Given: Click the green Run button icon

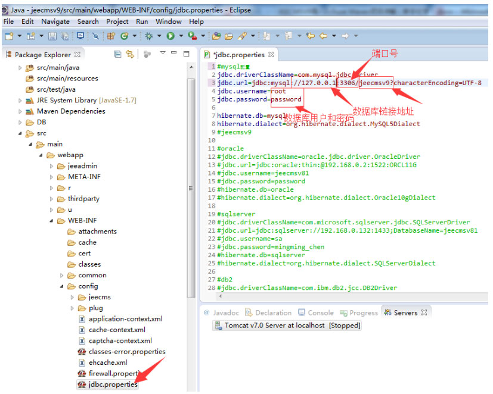Looking at the screenshot, I should [x=170, y=36].
